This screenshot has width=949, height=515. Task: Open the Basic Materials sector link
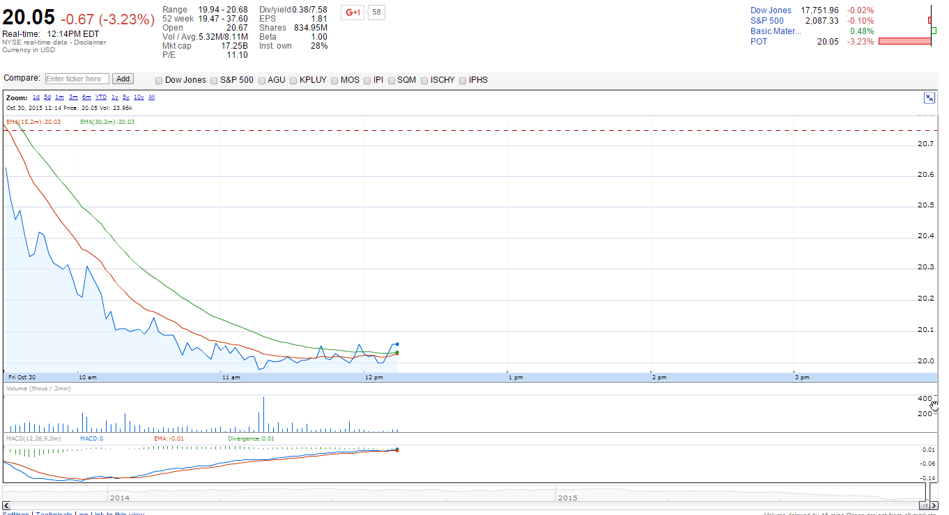776,31
